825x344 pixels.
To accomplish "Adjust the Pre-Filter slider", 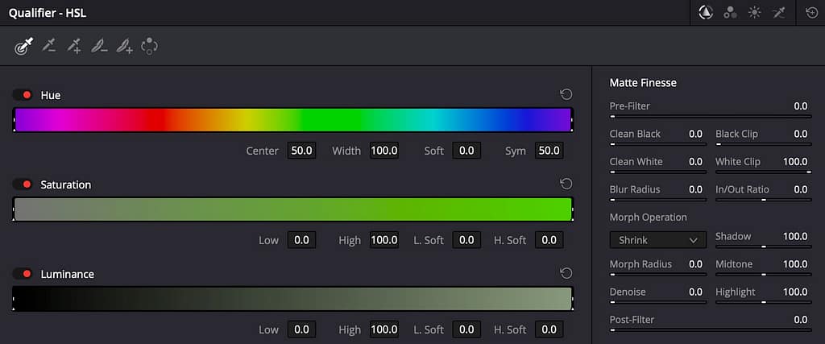I will coord(710,116).
